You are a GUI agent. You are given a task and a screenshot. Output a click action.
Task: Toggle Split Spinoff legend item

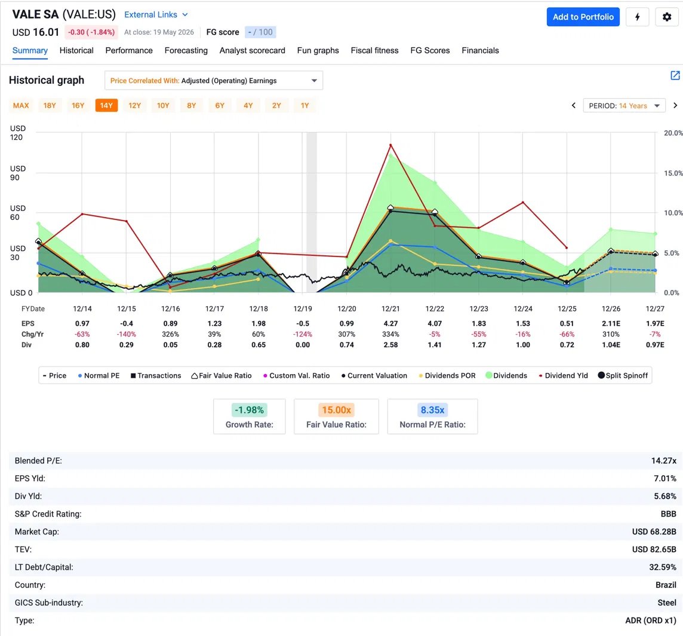pos(623,375)
